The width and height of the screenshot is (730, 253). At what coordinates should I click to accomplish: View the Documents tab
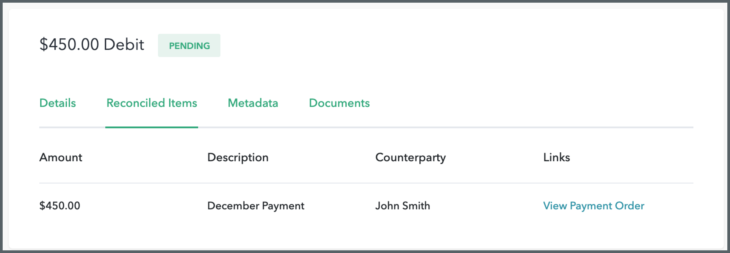point(339,103)
